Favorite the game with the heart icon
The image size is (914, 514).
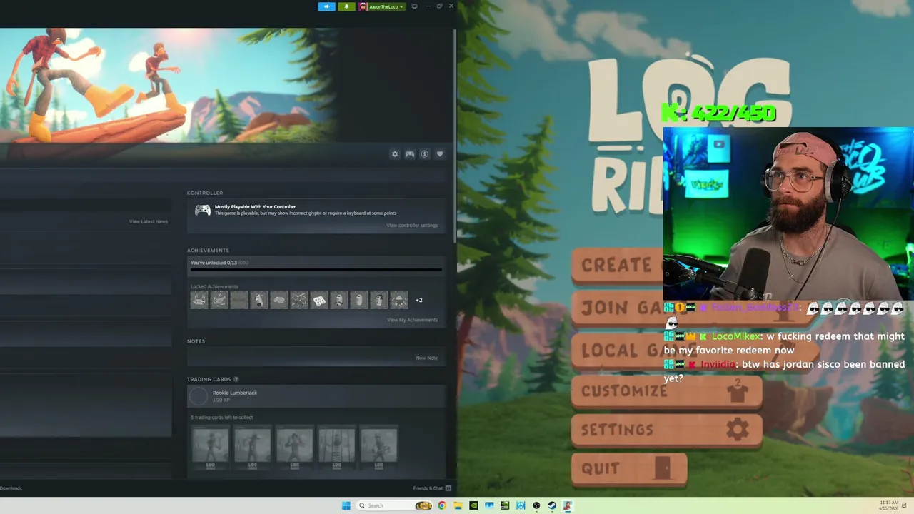440,154
